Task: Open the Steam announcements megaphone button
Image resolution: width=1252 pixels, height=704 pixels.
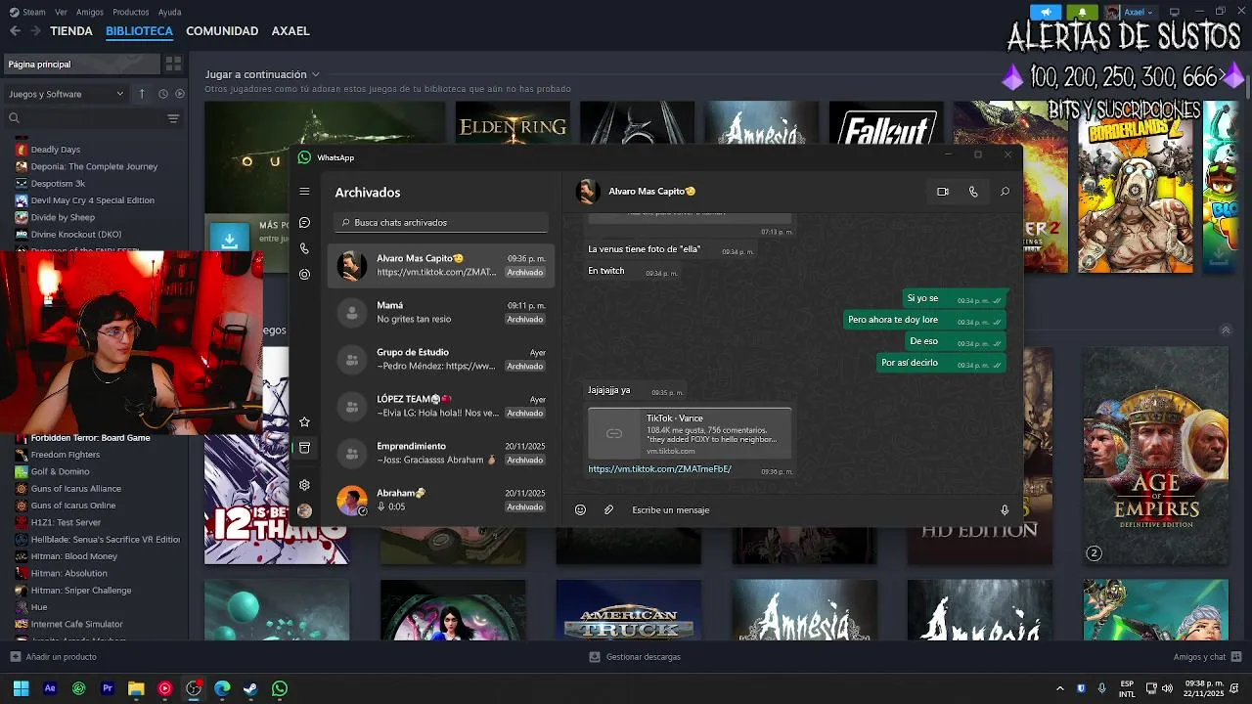Action: 1046,12
